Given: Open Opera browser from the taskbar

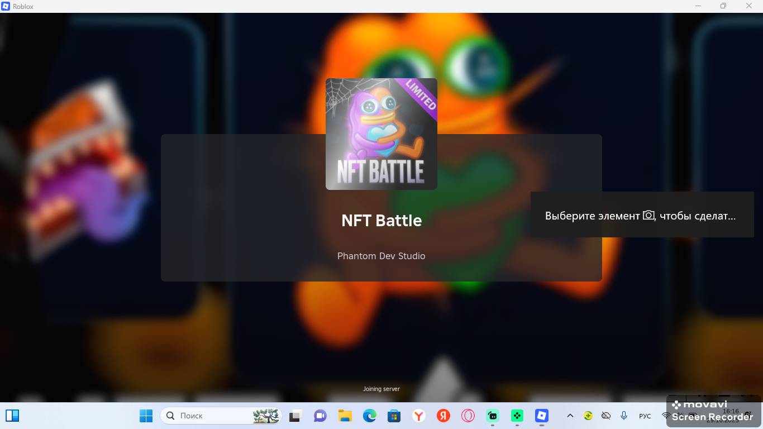Looking at the screenshot, I should pyautogui.click(x=468, y=416).
